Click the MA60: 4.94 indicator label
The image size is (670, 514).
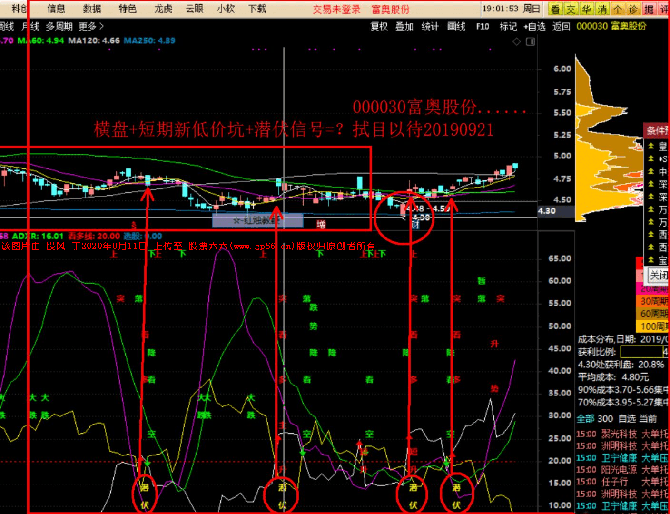tap(40, 40)
